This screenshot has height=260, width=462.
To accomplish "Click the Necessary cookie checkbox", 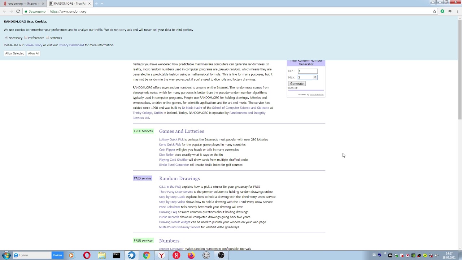I will click(6, 38).
